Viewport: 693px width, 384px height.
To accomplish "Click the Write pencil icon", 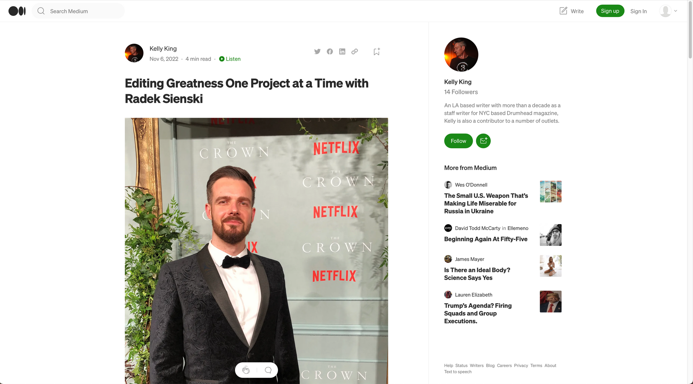I will (563, 11).
